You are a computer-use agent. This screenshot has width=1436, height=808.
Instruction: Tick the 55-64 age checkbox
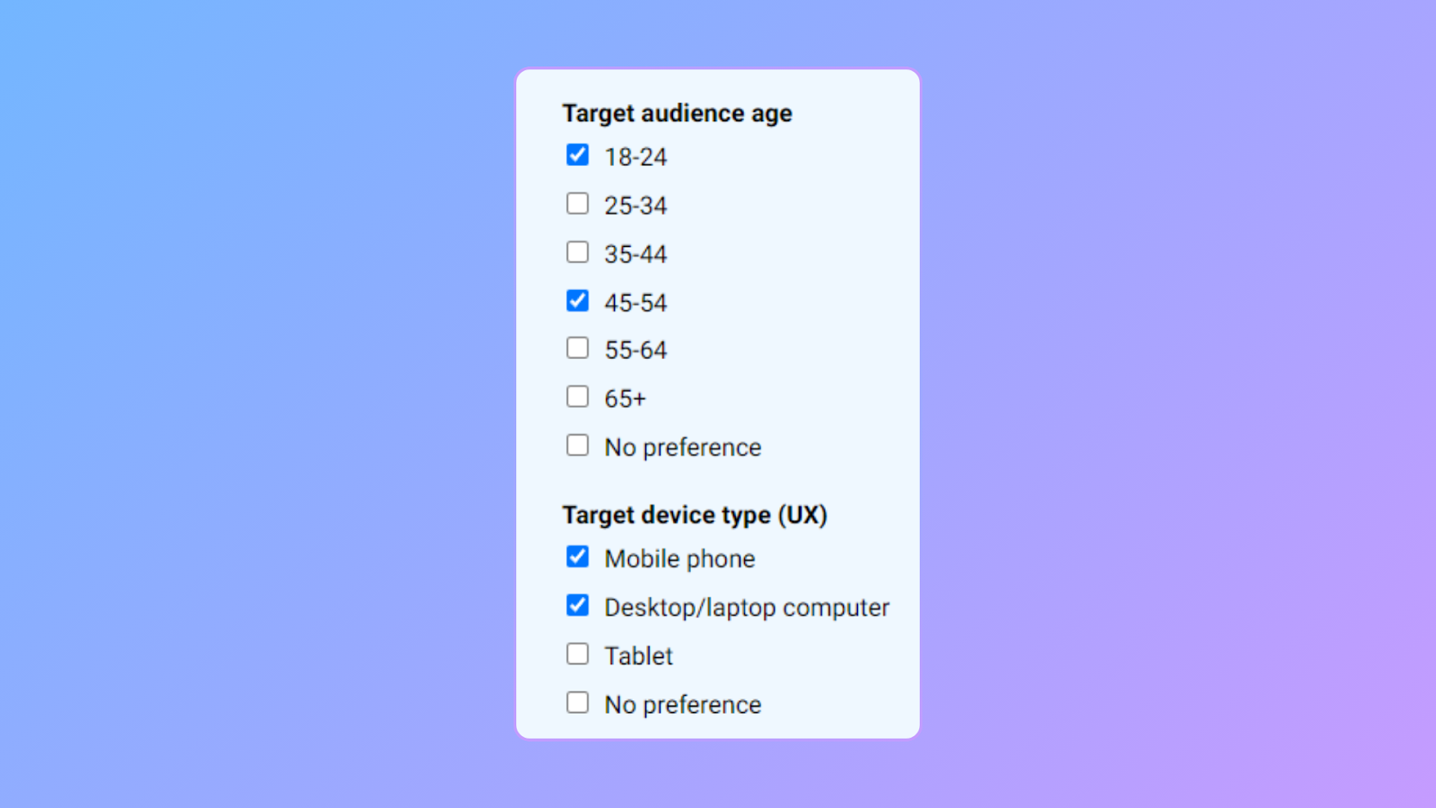[x=578, y=348]
